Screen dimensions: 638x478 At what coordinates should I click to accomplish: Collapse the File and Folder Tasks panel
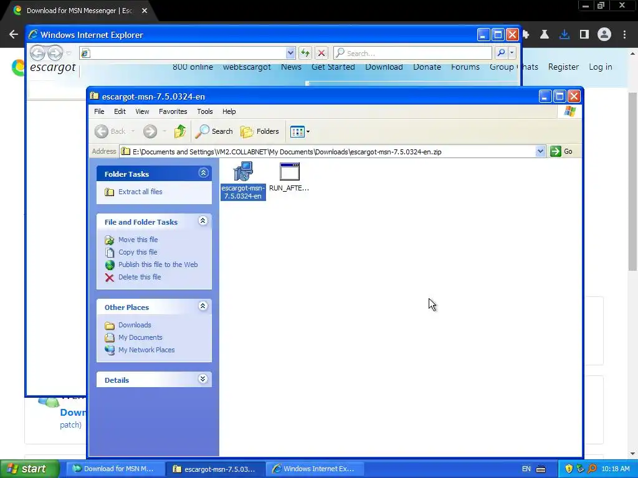pyautogui.click(x=203, y=221)
